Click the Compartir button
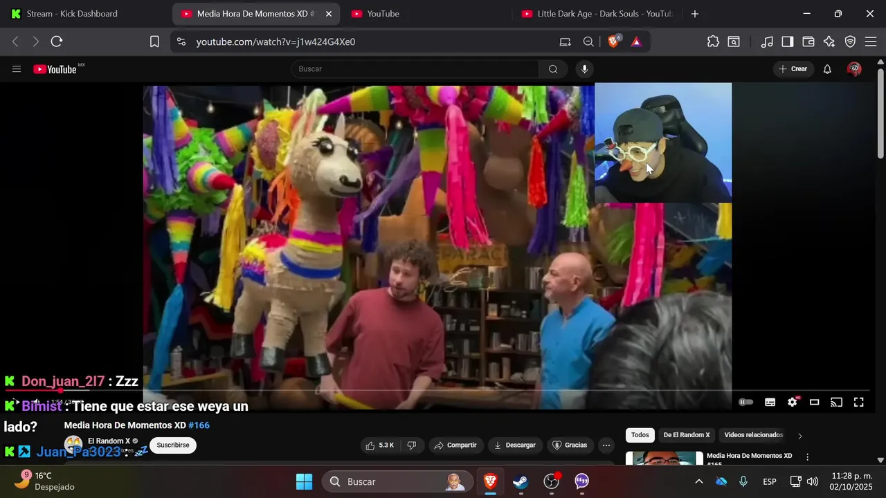Image resolution: width=886 pixels, height=498 pixels. coord(455,445)
